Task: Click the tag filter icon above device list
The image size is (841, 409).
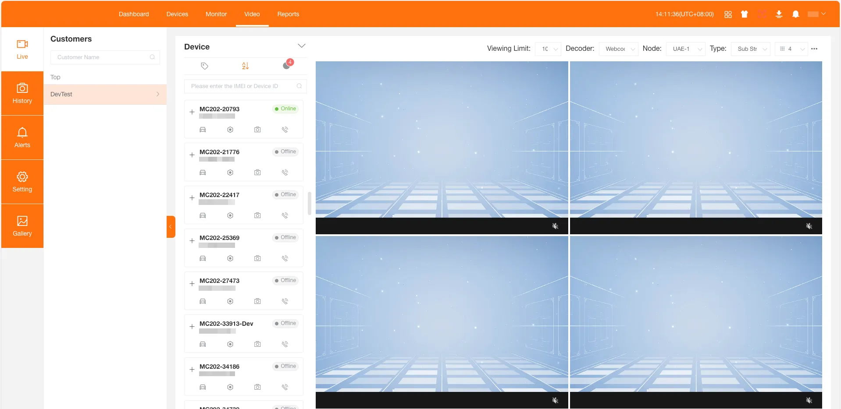Action: [x=204, y=66]
